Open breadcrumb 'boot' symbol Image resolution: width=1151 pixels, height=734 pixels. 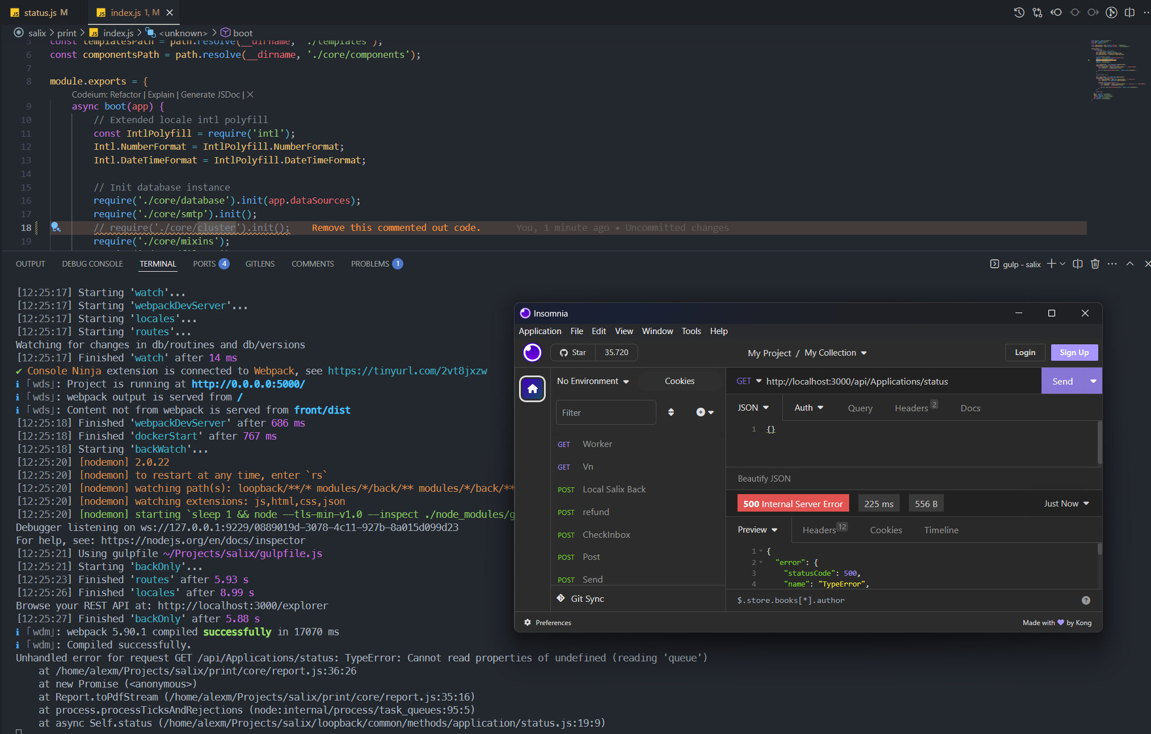pyautogui.click(x=237, y=33)
